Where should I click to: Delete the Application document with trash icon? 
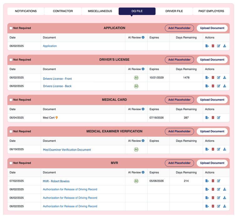(x=213, y=46)
